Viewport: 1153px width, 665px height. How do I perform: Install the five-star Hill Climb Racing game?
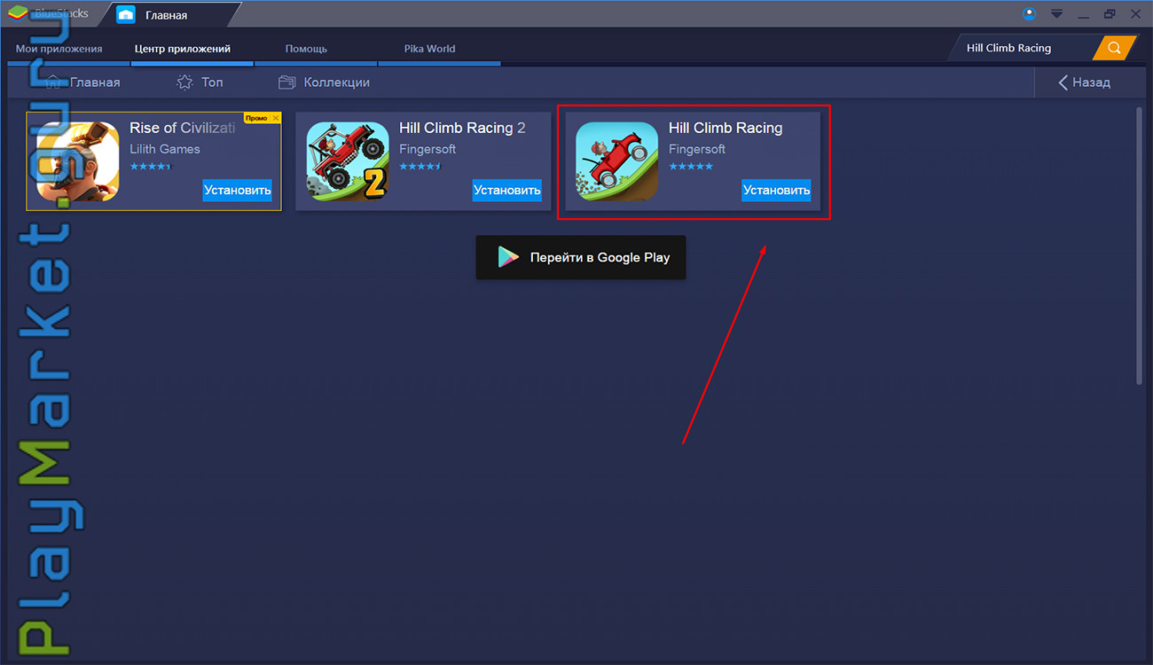[776, 190]
